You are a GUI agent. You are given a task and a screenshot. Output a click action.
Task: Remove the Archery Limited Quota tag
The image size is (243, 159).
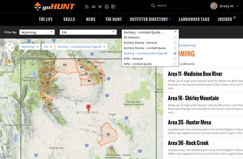(104, 47)
